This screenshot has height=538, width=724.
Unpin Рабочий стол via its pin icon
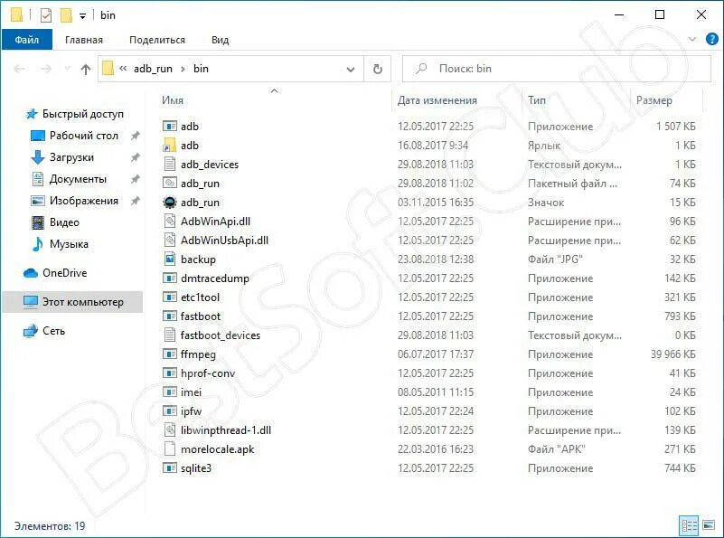(x=135, y=136)
